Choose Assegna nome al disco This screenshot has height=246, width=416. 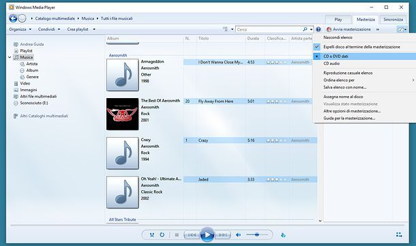point(365,97)
